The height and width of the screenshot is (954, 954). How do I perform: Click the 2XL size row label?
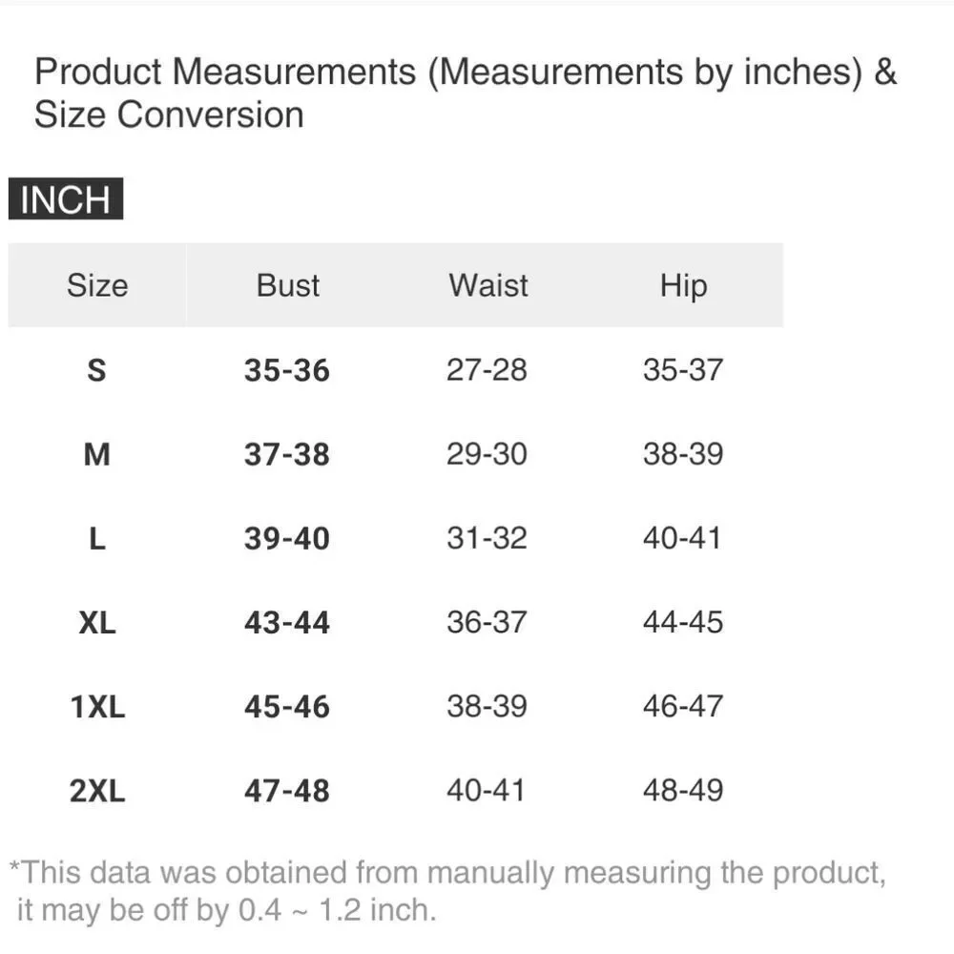(97, 791)
